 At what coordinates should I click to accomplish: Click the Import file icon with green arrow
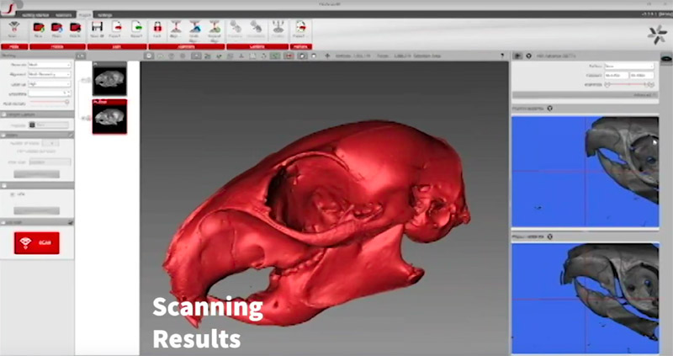click(135, 30)
